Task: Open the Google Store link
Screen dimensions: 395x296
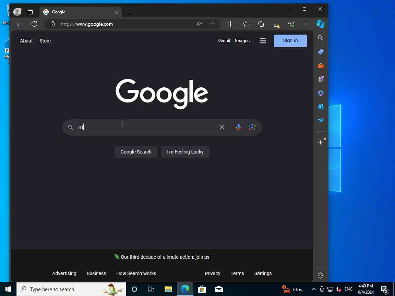Action: (45, 41)
